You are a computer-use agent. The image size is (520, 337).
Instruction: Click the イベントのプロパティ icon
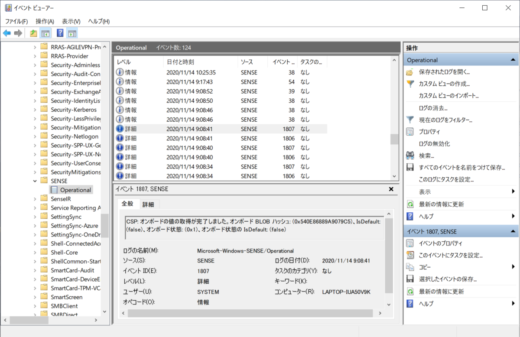pos(410,243)
